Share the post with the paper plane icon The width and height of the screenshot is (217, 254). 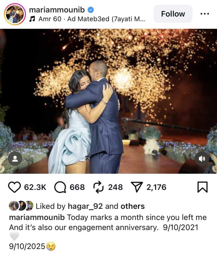coord(137,187)
